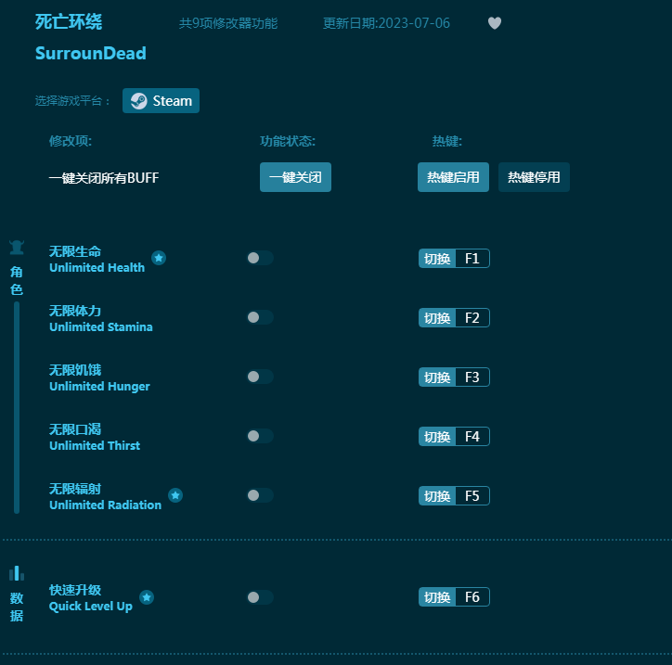Enable the Unlimited Thirst switch
Screen dimensions: 672x665
pos(260,436)
